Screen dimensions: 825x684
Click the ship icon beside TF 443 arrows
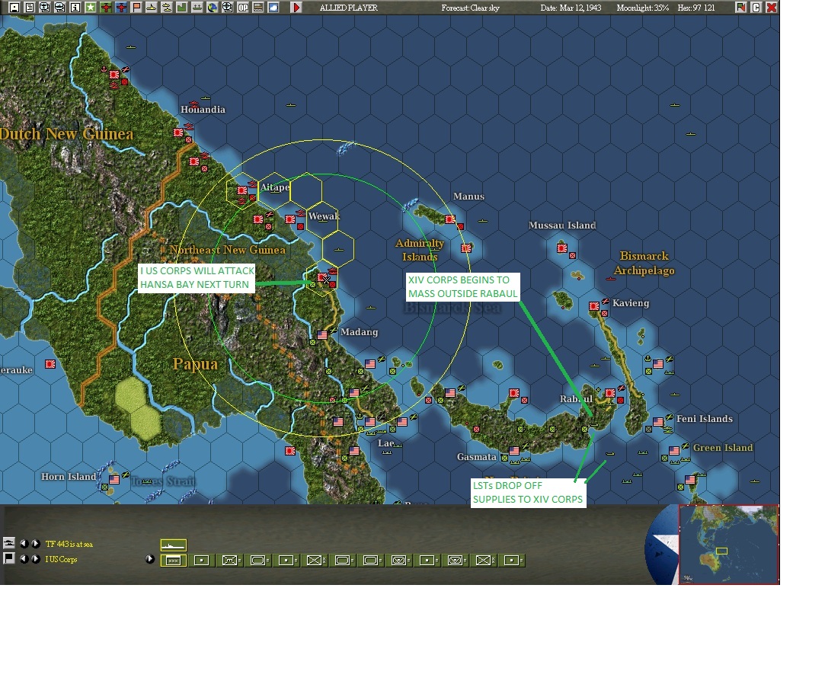point(9,543)
